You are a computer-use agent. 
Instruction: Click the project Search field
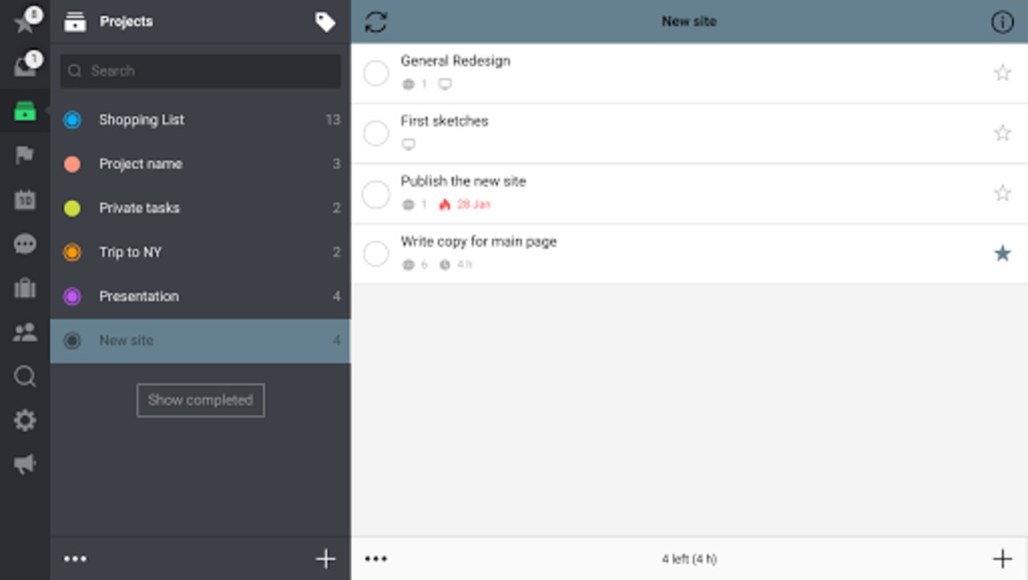[200, 71]
